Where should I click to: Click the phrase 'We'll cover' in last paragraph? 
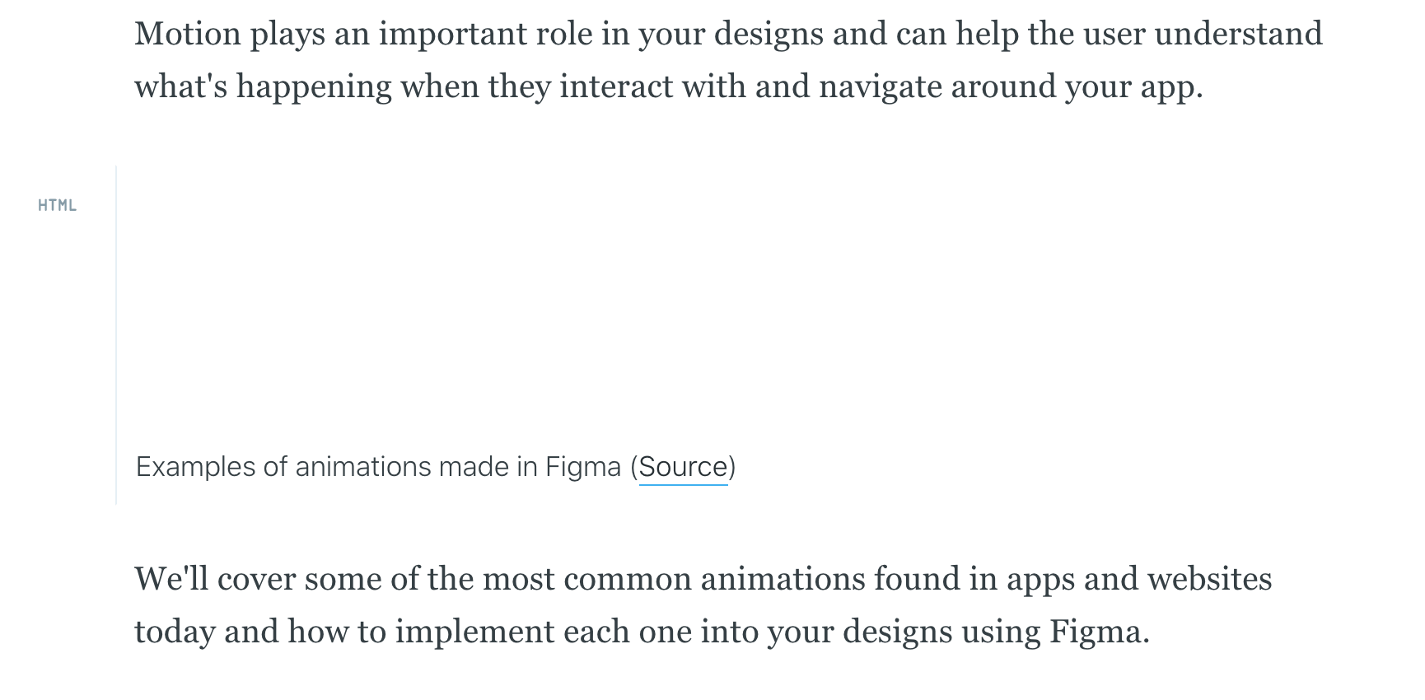(215, 579)
